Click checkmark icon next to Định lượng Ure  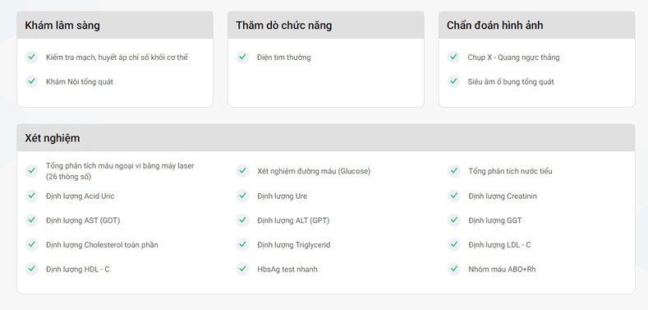[x=242, y=196]
